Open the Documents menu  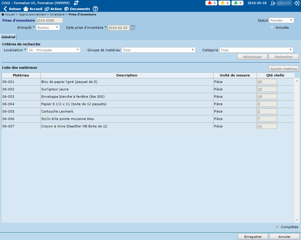77,9
